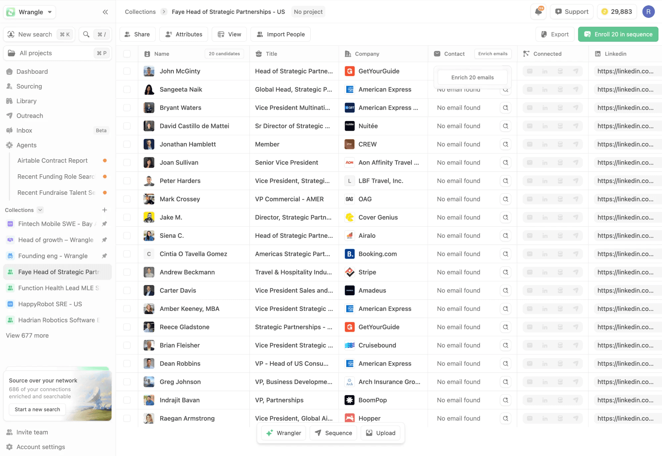Click Enrich 20 emails popup button

(472, 77)
